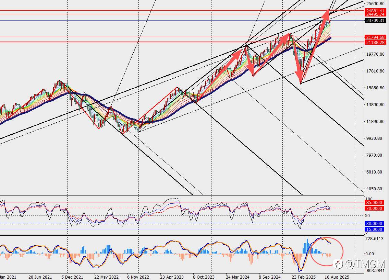Image resolution: width=389 pixels, height=280 pixels.
Task: Click the 5 Dec 2021 date label
Action: 72,277
